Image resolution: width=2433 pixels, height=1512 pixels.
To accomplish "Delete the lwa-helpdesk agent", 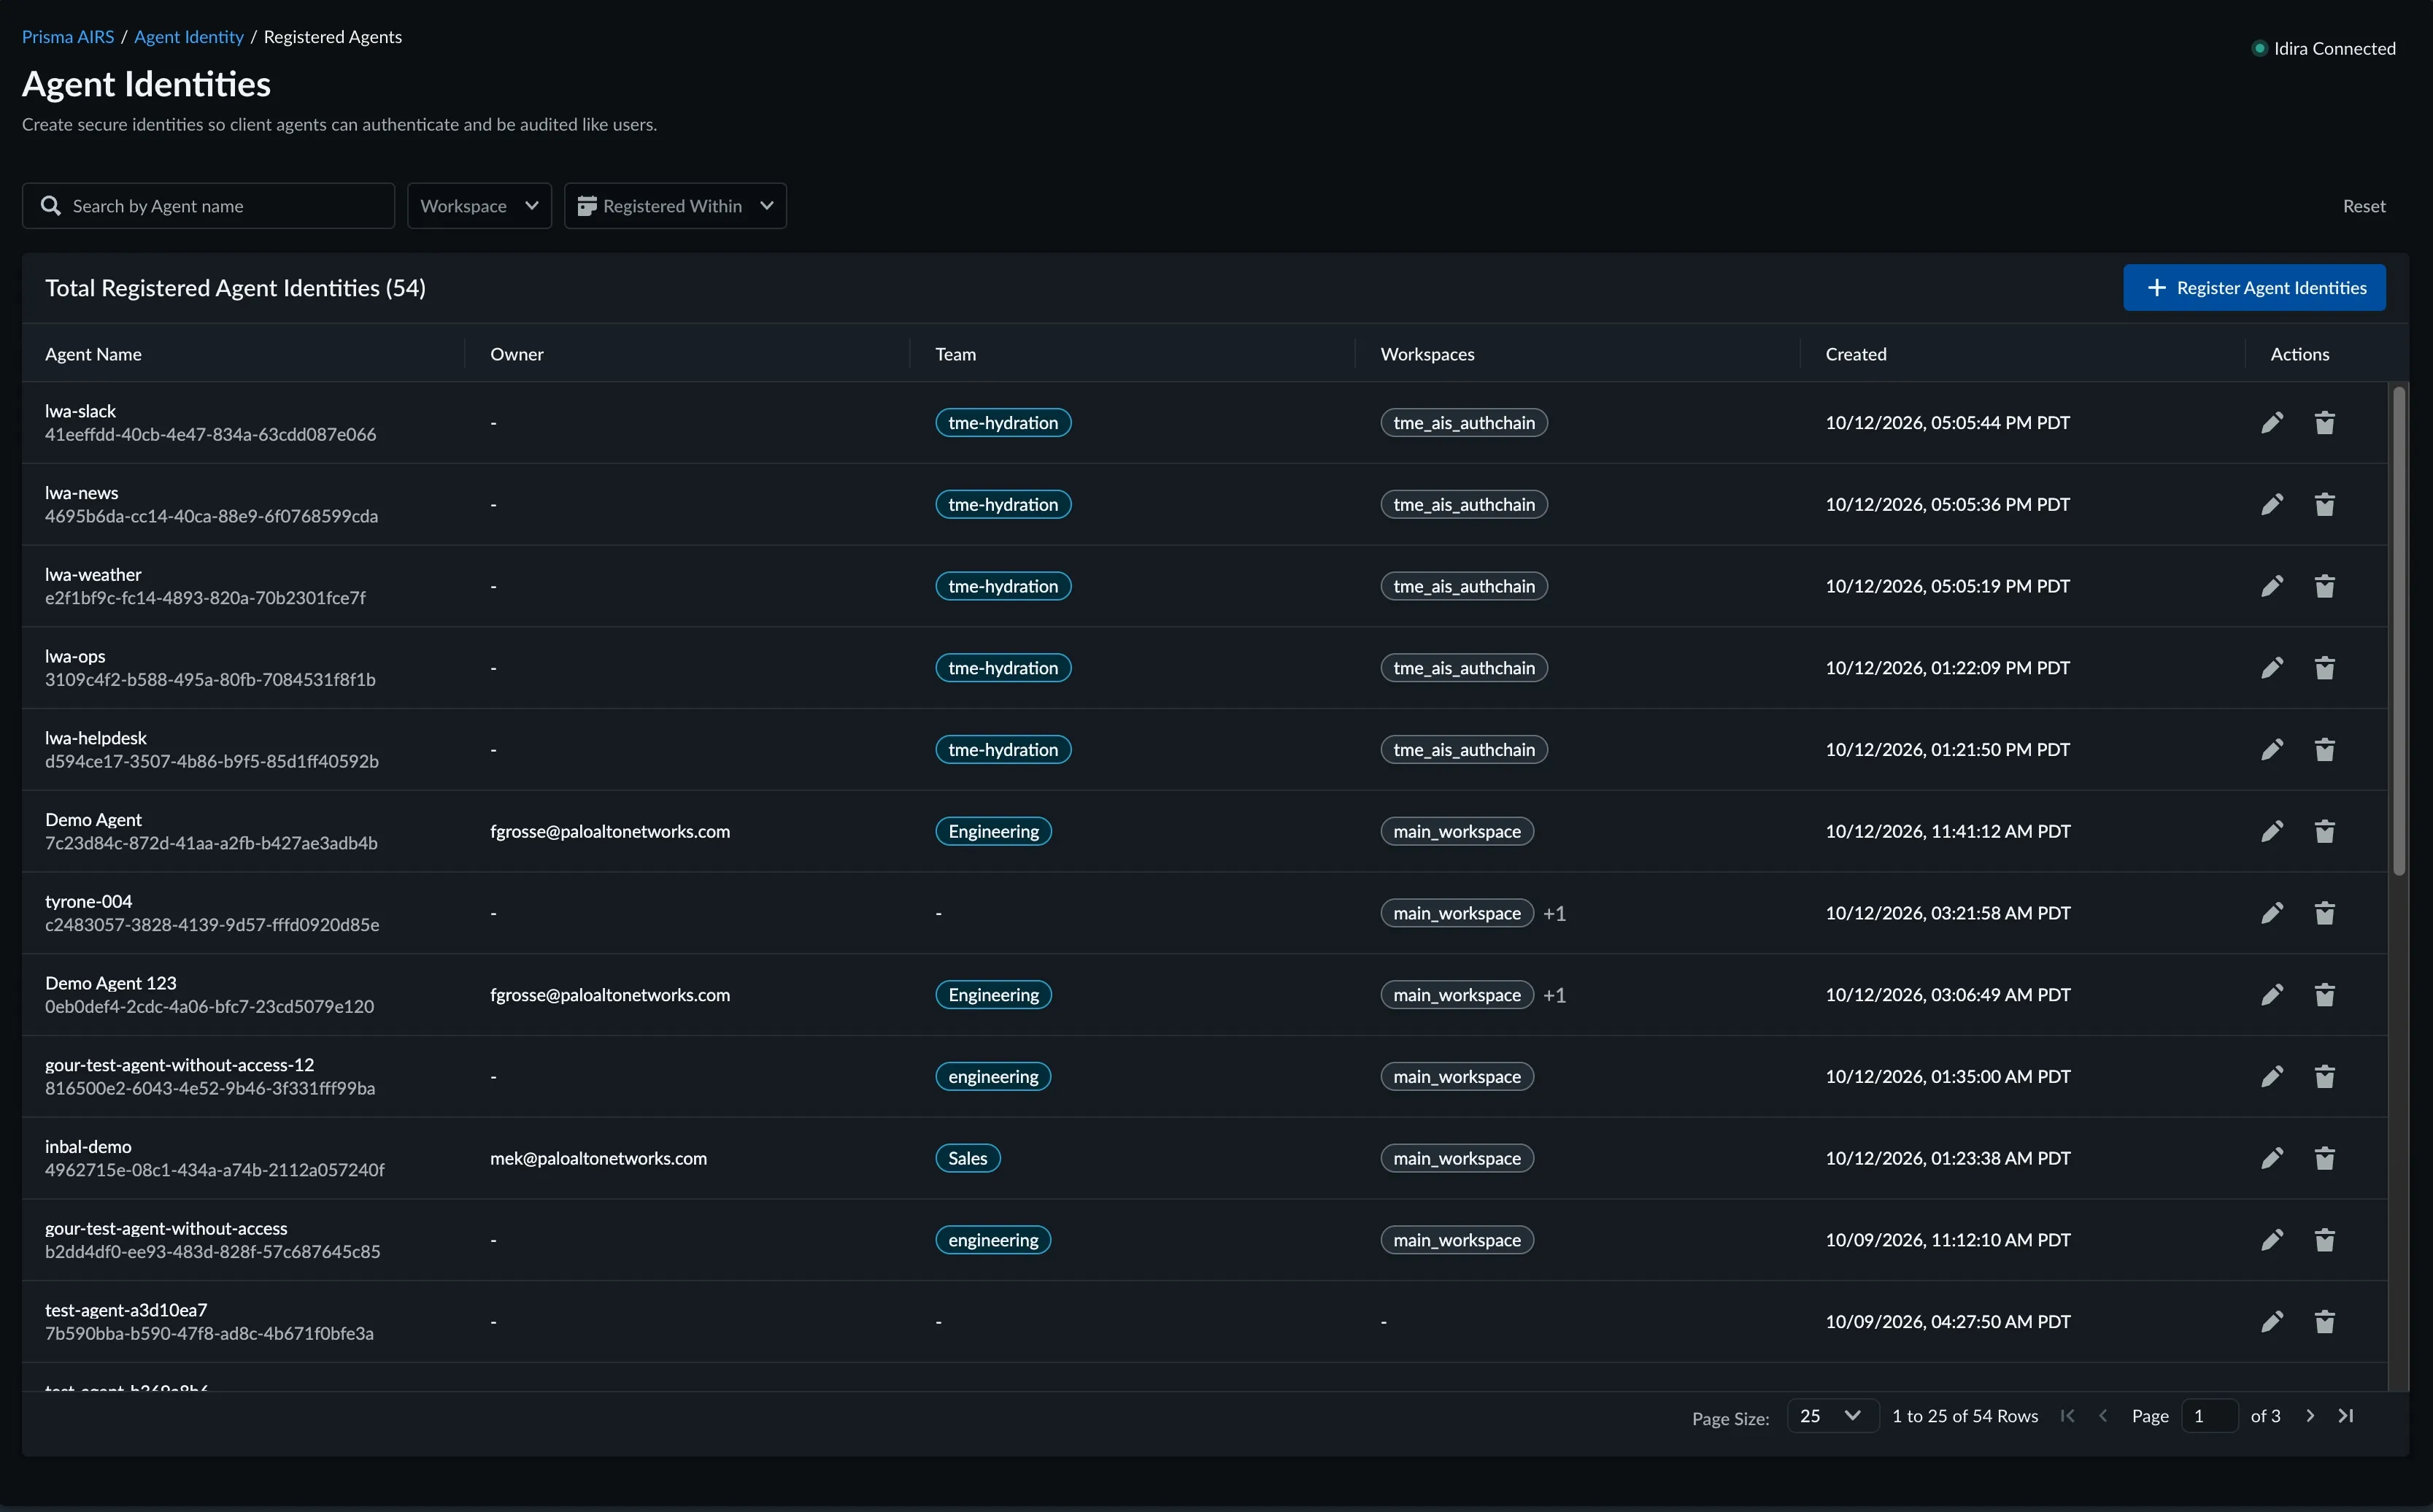I will tap(2325, 750).
